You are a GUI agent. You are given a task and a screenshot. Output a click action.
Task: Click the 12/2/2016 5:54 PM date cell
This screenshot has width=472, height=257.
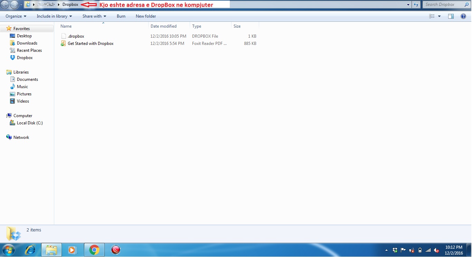[x=167, y=44]
